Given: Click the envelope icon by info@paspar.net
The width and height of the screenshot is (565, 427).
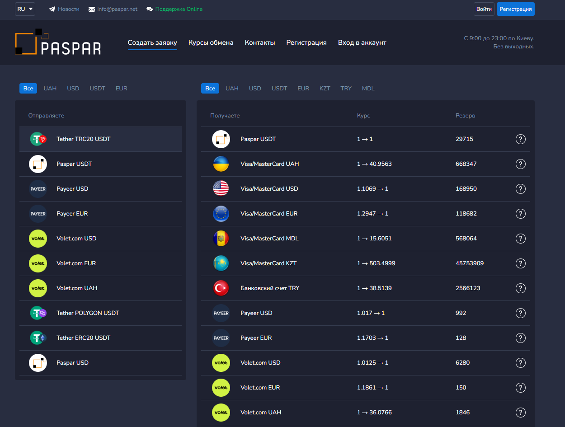Looking at the screenshot, I should click(92, 9).
